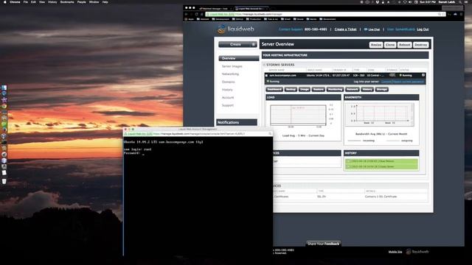Open Finder from the Dock

tap(4, 88)
